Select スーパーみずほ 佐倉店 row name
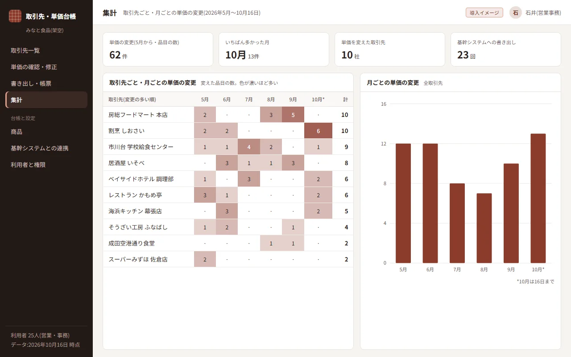Screen dimensions: 571x357 [138, 259]
